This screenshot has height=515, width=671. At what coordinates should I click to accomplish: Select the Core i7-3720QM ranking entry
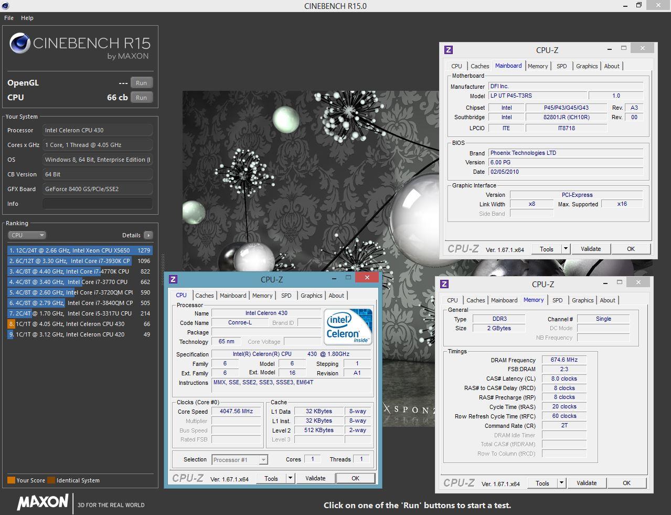(x=80, y=292)
